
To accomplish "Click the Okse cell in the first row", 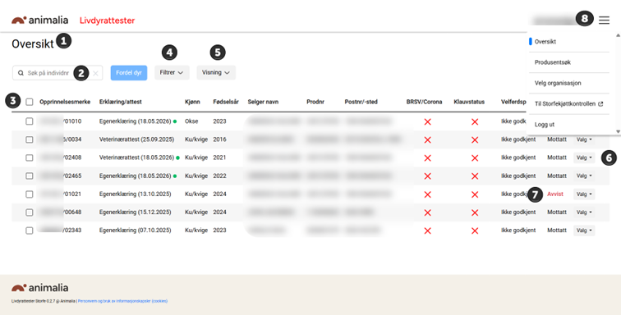I will tap(191, 121).
